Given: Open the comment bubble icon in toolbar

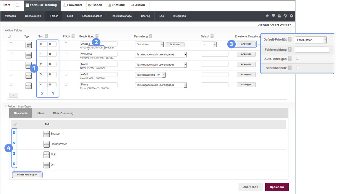Looking at the screenshot, I should point(273,16).
